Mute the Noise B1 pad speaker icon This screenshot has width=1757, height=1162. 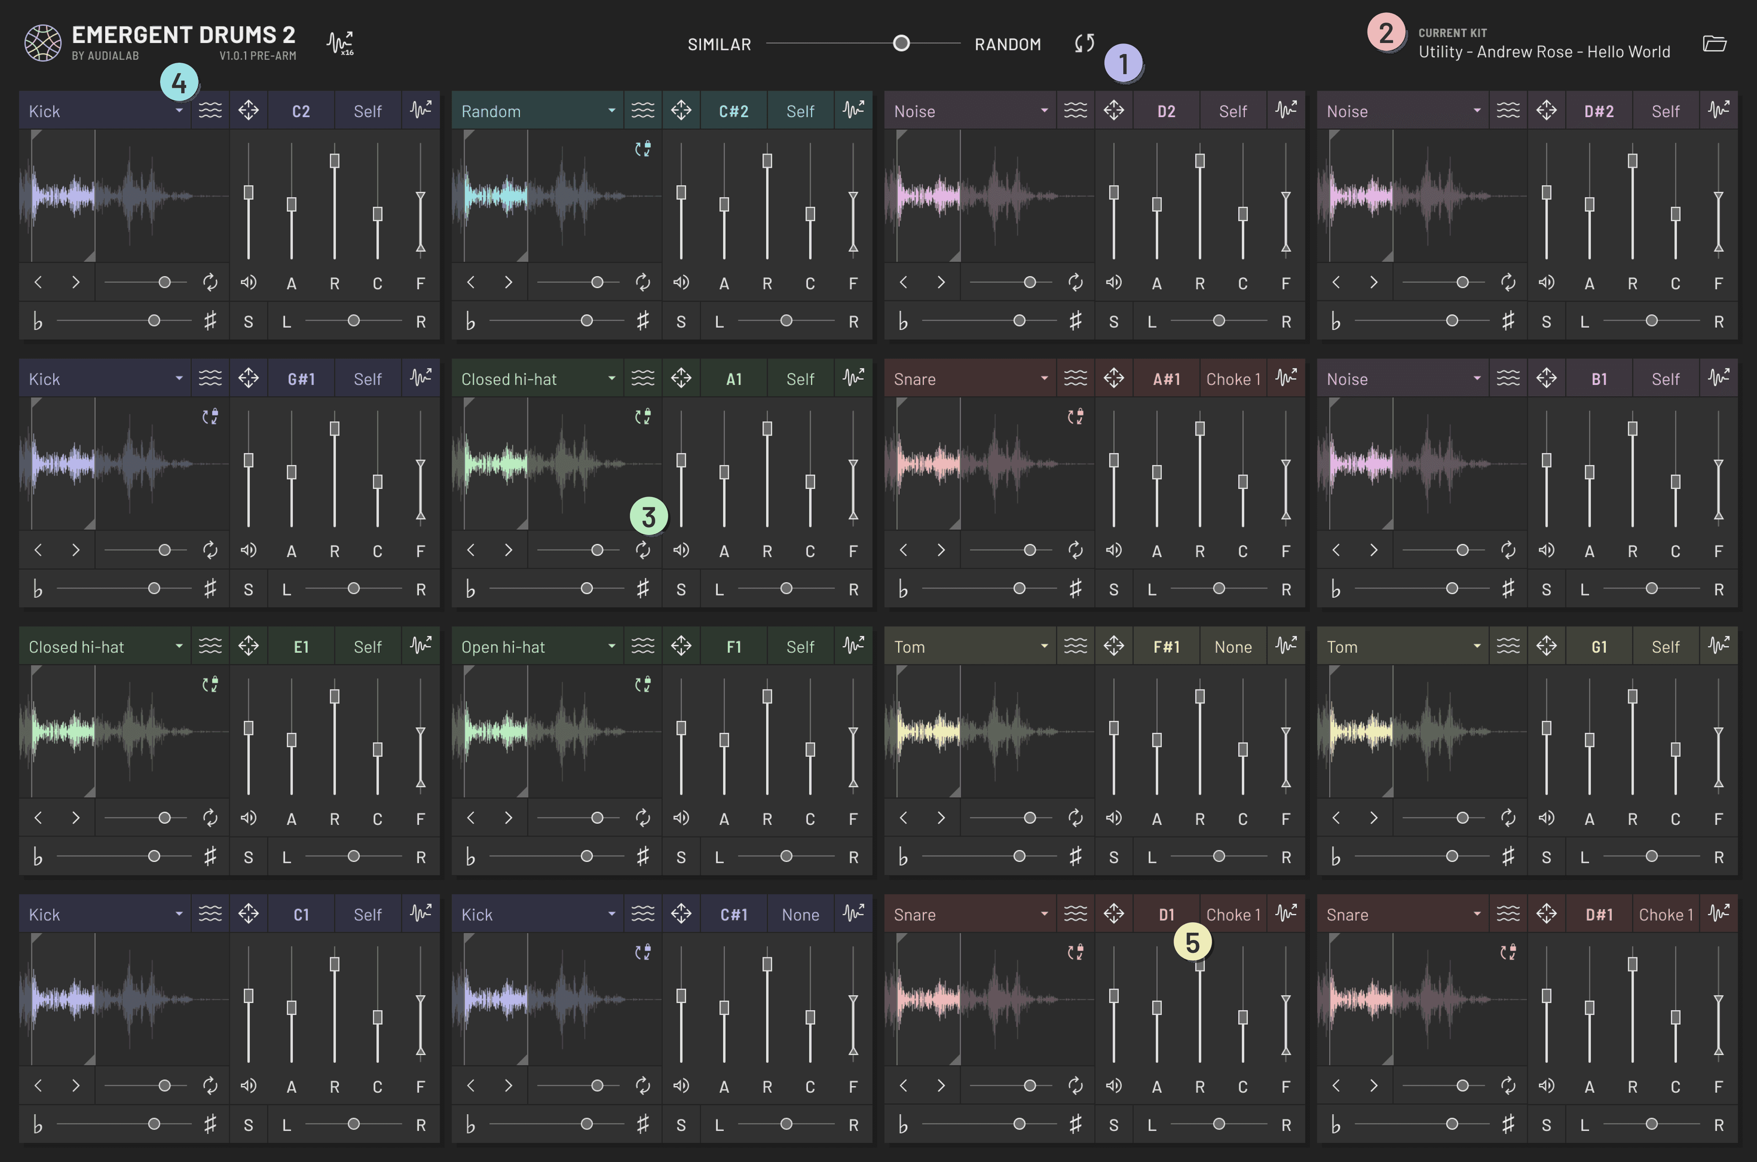tap(1546, 550)
